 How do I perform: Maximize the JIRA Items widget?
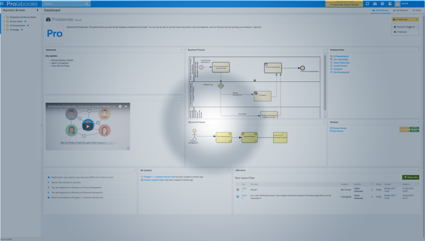419,170
